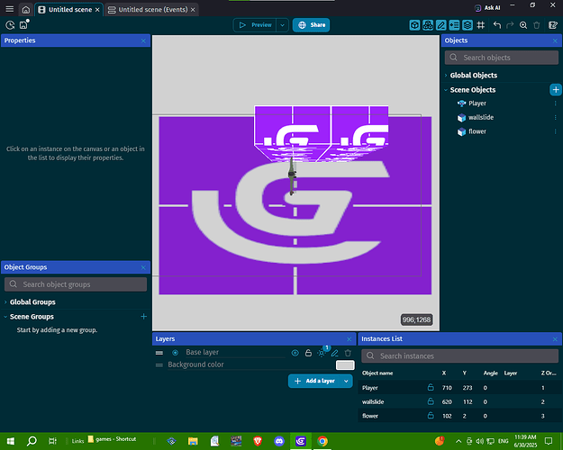Close the Objects panel
Screen dimensions: 563x450
pyautogui.click(x=555, y=40)
